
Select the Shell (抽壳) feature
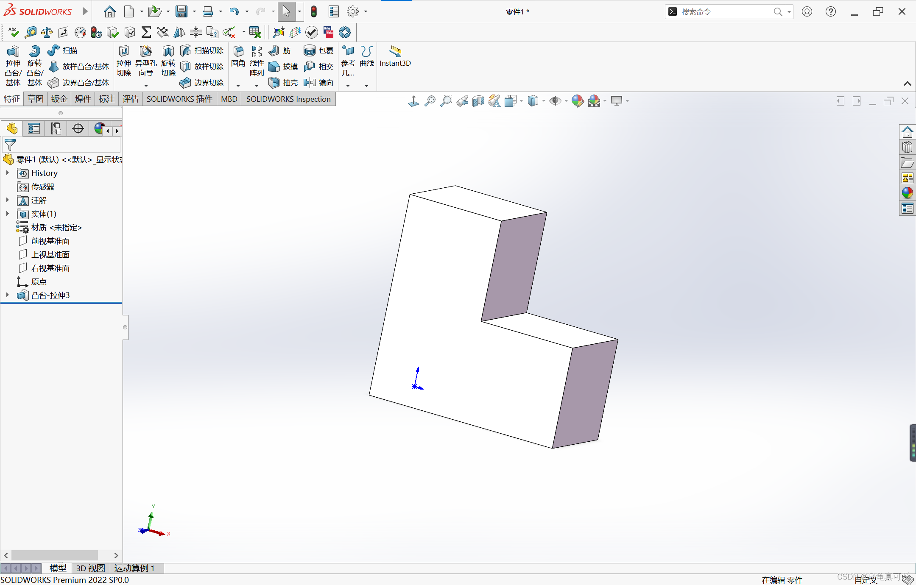283,83
